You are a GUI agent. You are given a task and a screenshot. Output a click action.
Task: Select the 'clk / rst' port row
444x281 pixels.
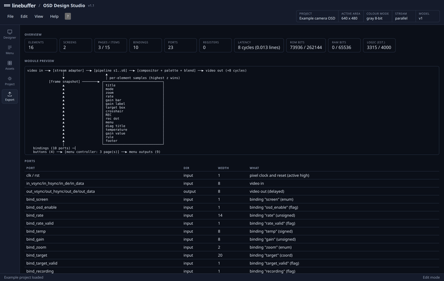[231, 176]
